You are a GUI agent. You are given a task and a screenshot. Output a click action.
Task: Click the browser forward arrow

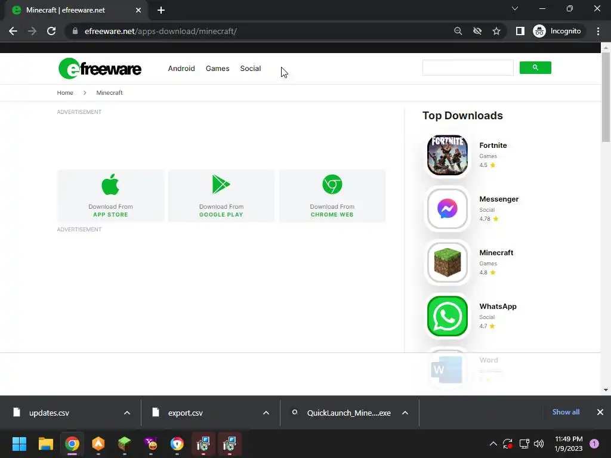[x=32, y=31]
